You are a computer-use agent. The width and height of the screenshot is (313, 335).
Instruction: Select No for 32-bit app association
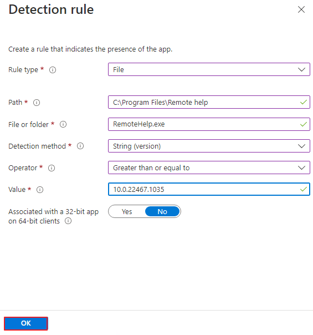(x=162, y=211)
